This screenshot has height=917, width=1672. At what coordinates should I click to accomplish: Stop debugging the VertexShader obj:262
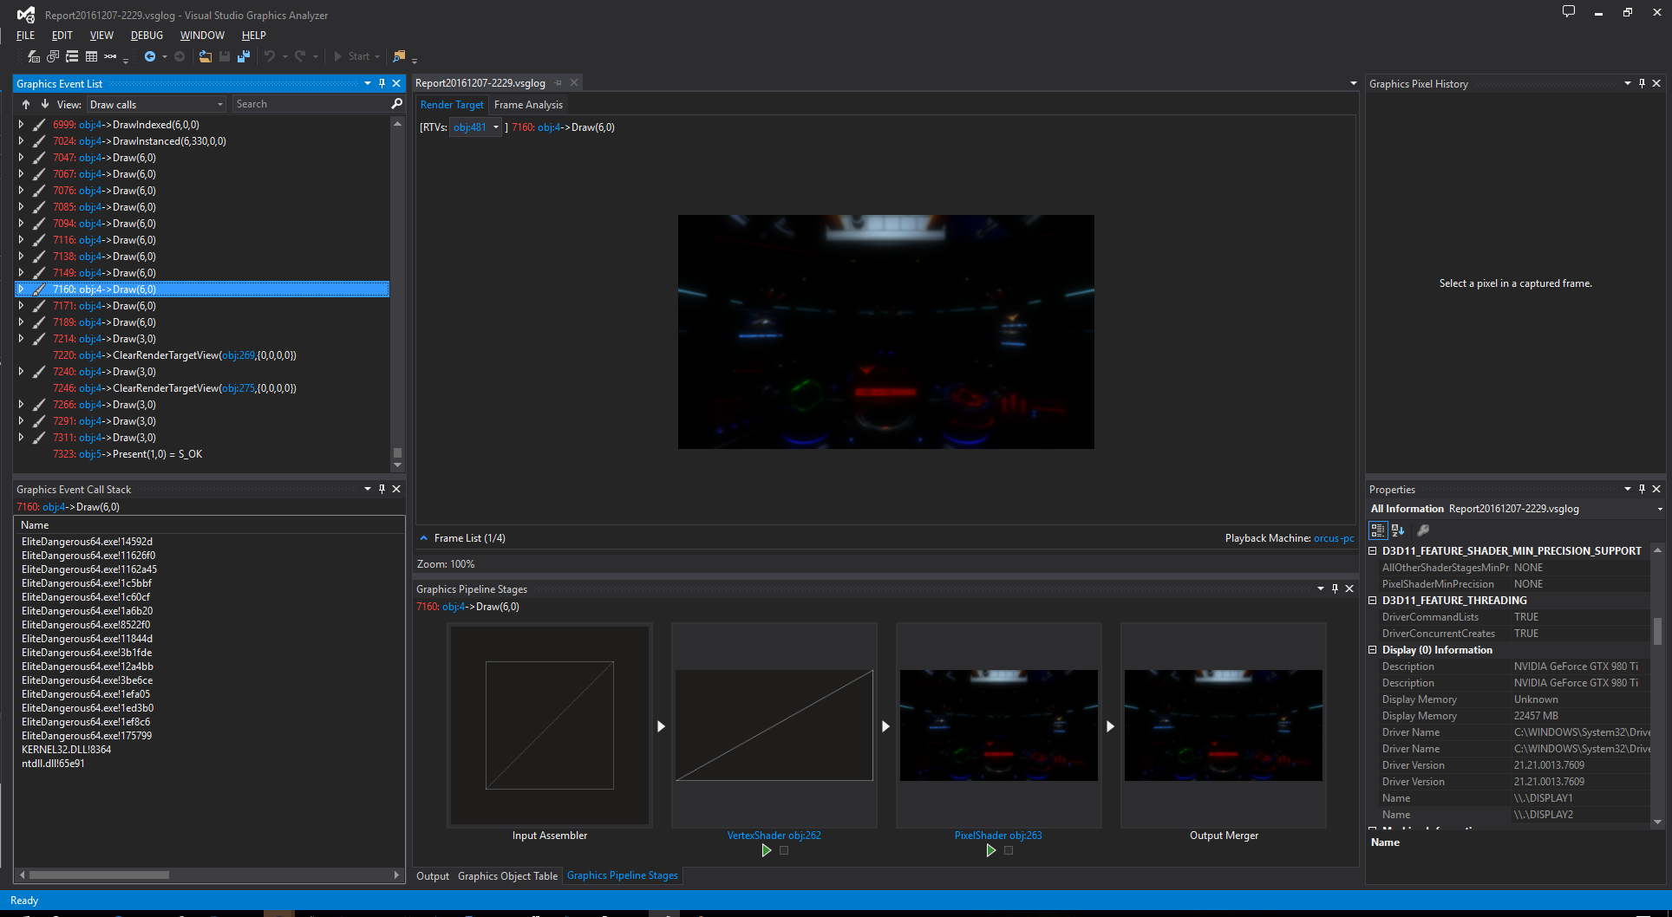784,850
